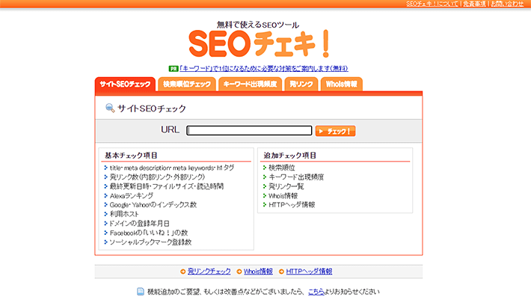
Task: Select Facebookの「いいね！」の数 item
Action: click(x=149, y=233)
